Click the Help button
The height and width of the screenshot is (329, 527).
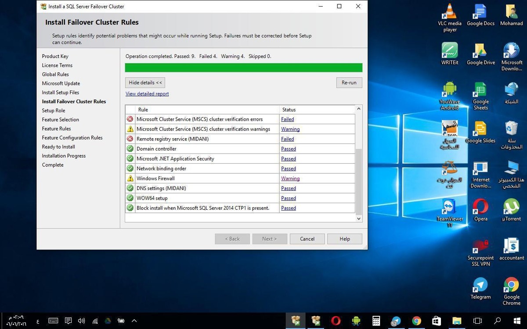pyautogui.click(x=345, y=239)
